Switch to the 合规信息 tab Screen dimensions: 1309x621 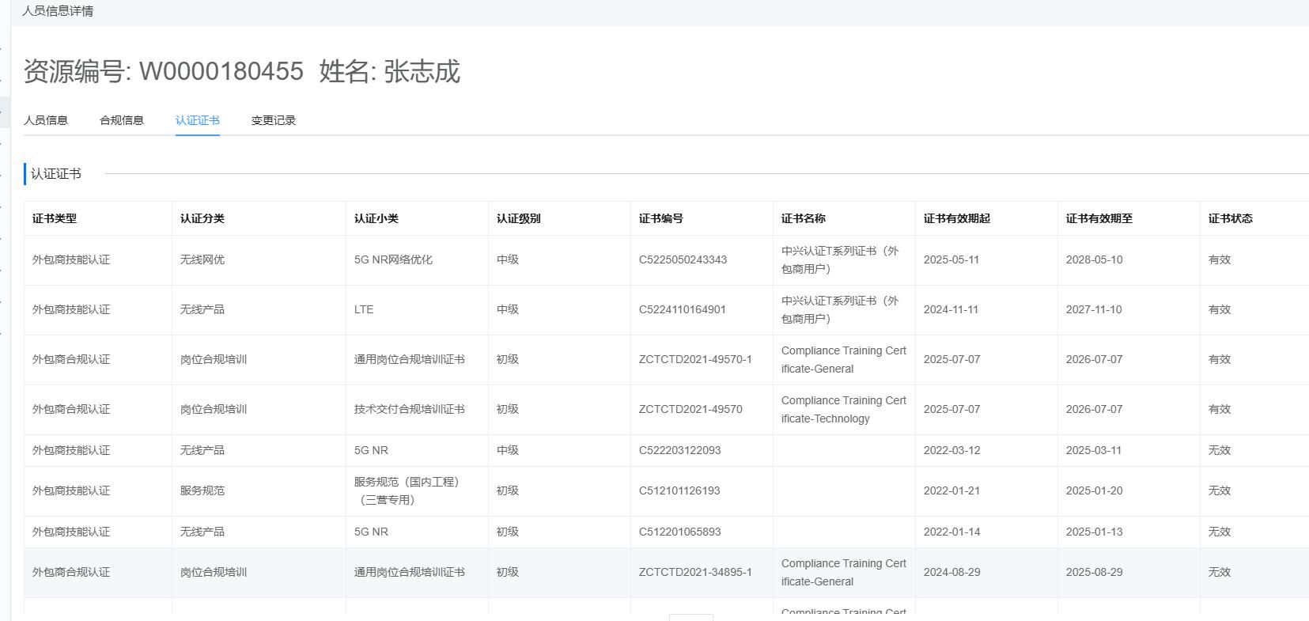click(122, 120)
